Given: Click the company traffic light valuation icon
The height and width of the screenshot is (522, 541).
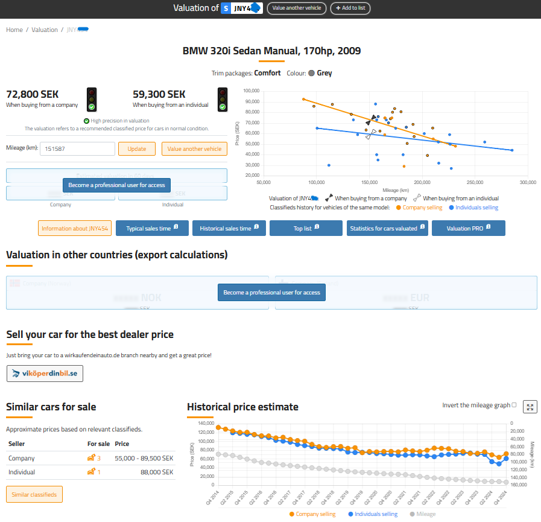Looking at the screenshot, I should [x=92, y=99].
